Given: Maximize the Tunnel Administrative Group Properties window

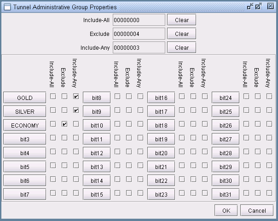Looking at the screenshot, I should pos(259,7).
